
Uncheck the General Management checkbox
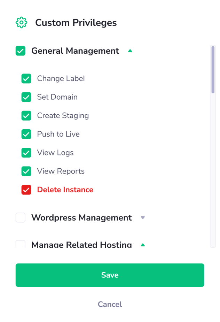click(x=21, y=51)
